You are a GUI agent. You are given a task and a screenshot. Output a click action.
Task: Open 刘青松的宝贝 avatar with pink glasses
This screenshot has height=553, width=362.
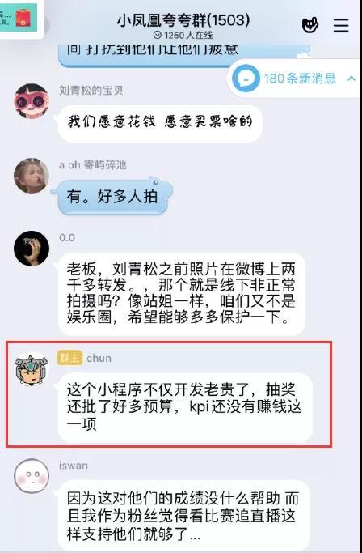32,101
